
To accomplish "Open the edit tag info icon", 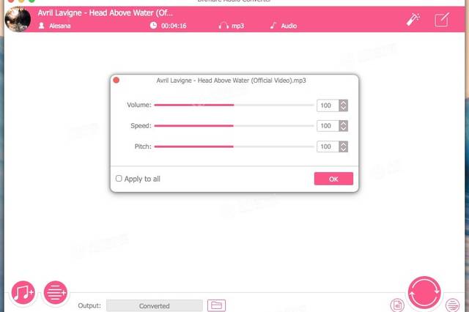I will [442, 20].
